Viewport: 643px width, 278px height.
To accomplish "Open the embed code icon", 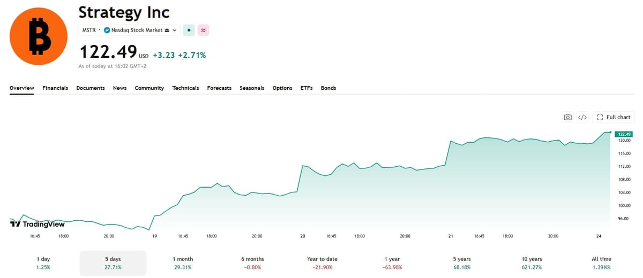I will click(x=583, y=117).
